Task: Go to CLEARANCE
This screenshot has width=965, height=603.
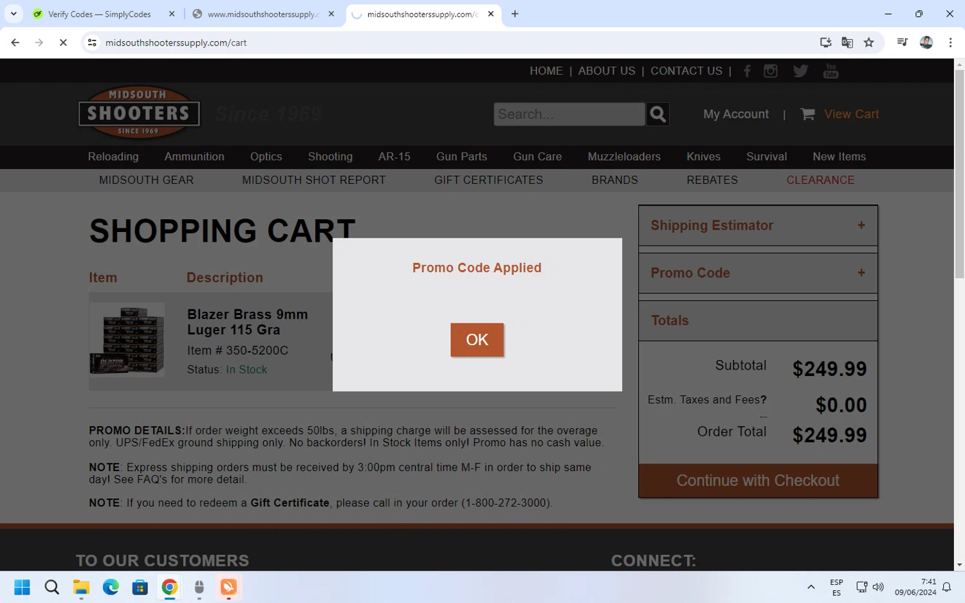Action: [x=820, y=180]
